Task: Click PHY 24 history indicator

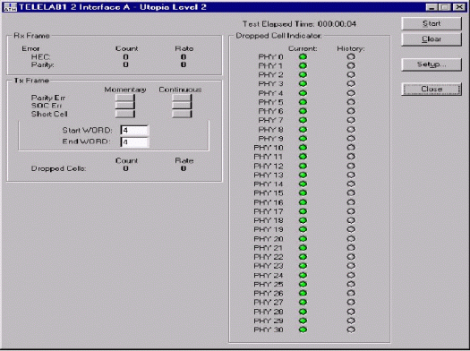Action: [351, 275]
